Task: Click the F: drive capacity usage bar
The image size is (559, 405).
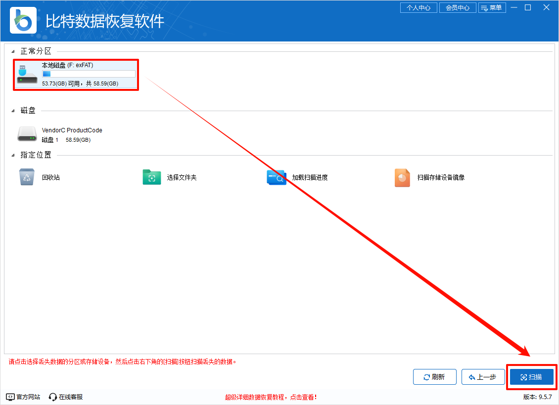Action: (89, 74)
